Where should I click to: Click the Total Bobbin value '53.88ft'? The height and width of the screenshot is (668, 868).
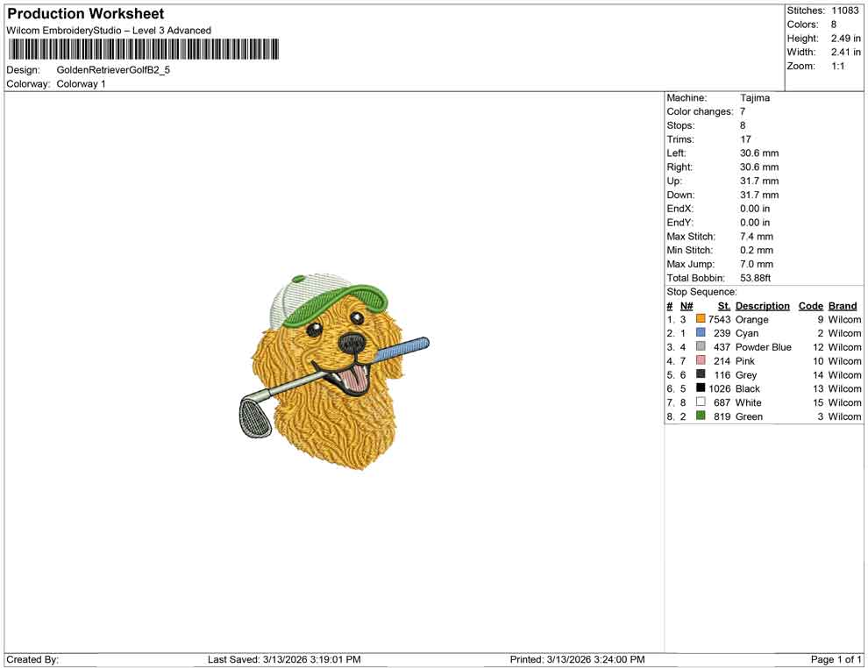point(755,278)
